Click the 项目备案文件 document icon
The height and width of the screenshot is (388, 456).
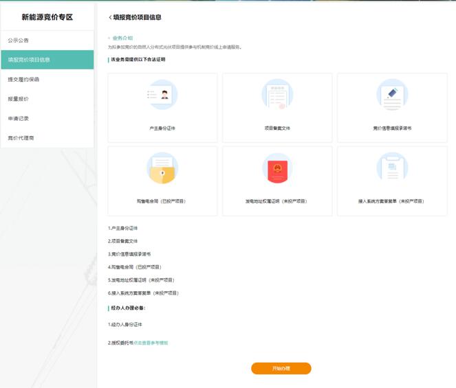click(277, 95)
